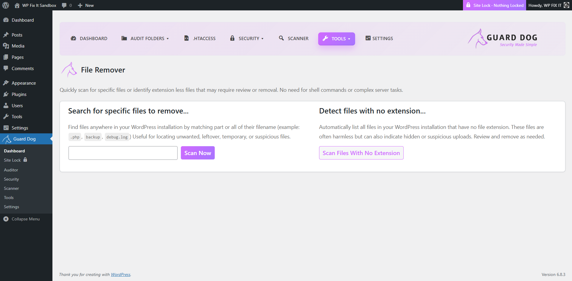572x281 pixels.
Task: Click the WordPress logo in admin bar
Action: pos(6,5)
